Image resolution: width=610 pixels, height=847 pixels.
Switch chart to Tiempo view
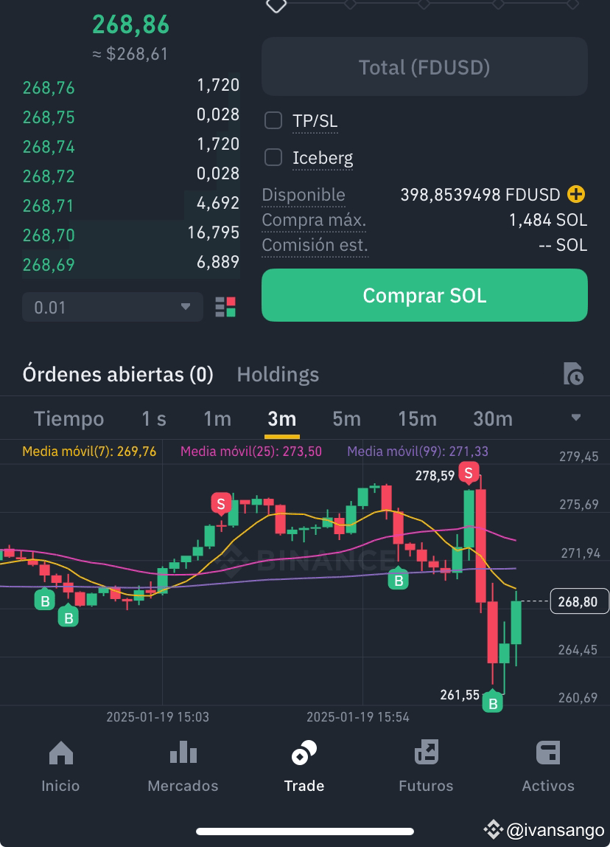click(69, 418)
